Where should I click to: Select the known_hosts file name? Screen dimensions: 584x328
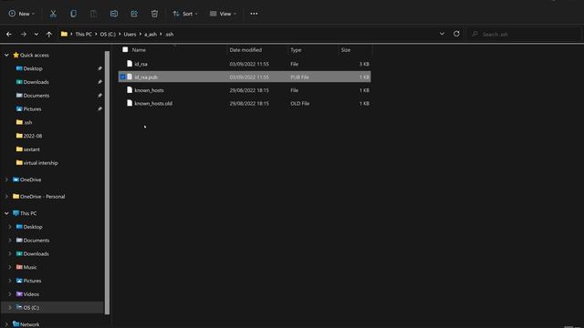(149, 90)
